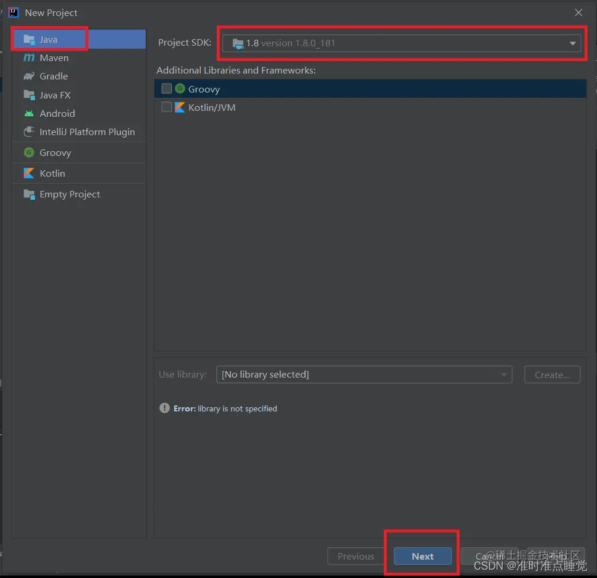Click the 'New Project' title text
597x578 pixels.
coord(51,13)
